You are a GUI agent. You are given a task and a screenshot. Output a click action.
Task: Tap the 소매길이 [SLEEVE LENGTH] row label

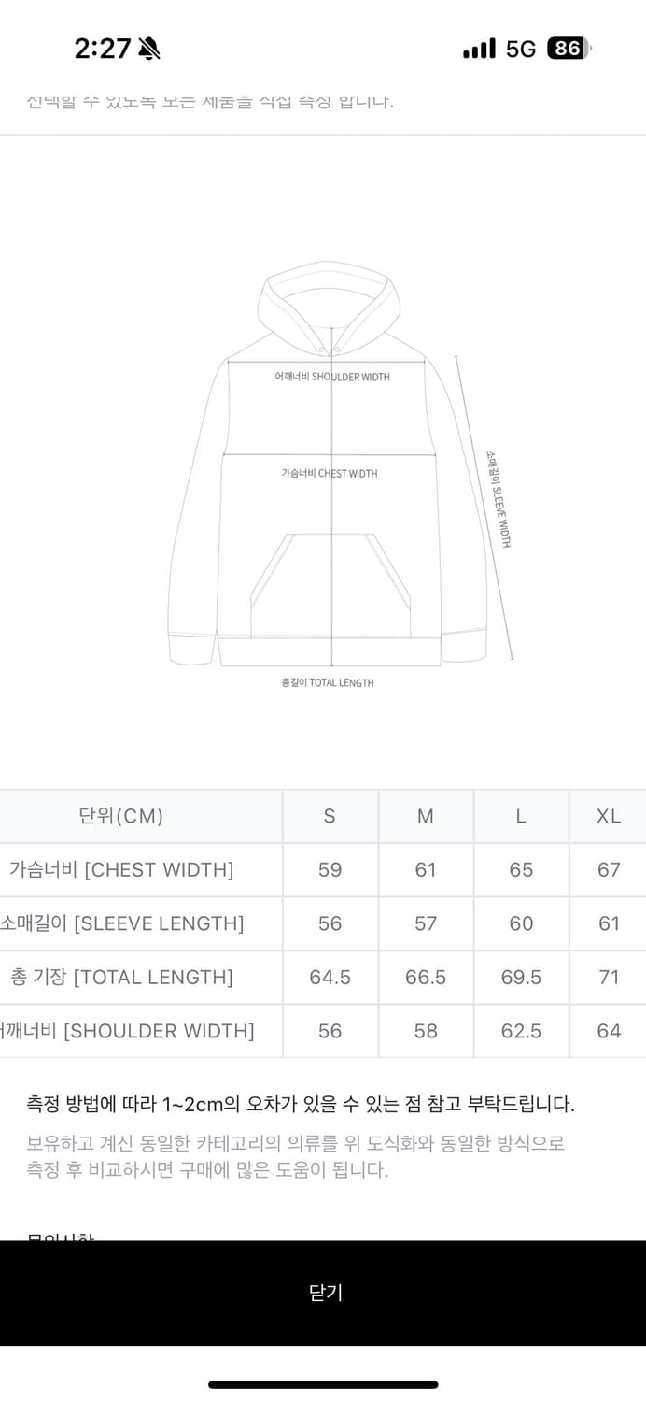pos(121,923)
